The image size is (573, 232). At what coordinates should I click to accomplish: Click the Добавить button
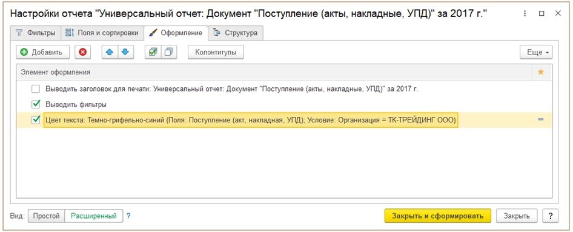coord(43,52)
